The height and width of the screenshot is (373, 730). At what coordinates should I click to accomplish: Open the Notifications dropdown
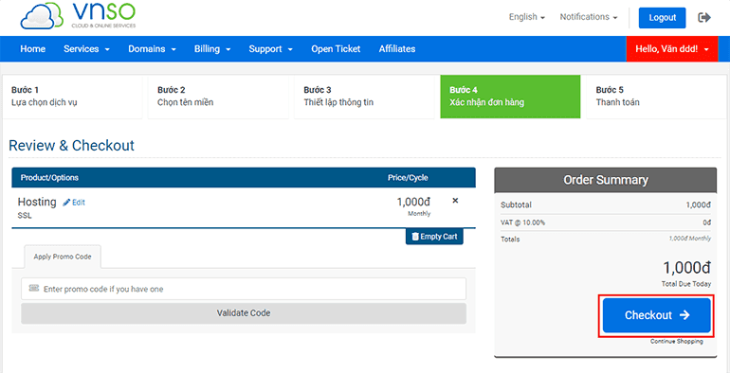coord(589,17)
